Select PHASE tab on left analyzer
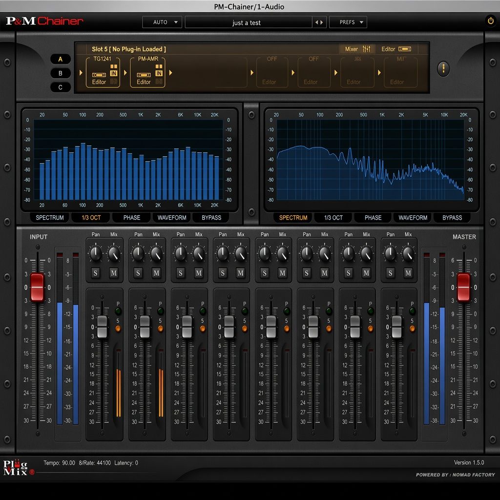The height and width of the screenshot is (500, 500). (132, 217)
